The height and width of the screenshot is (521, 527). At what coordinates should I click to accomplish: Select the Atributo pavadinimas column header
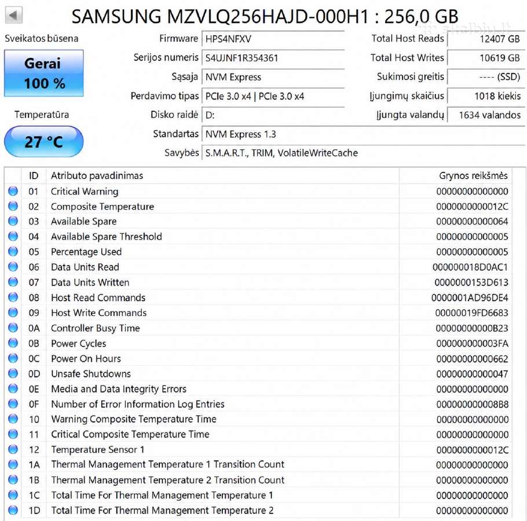[x=222, y=175]
